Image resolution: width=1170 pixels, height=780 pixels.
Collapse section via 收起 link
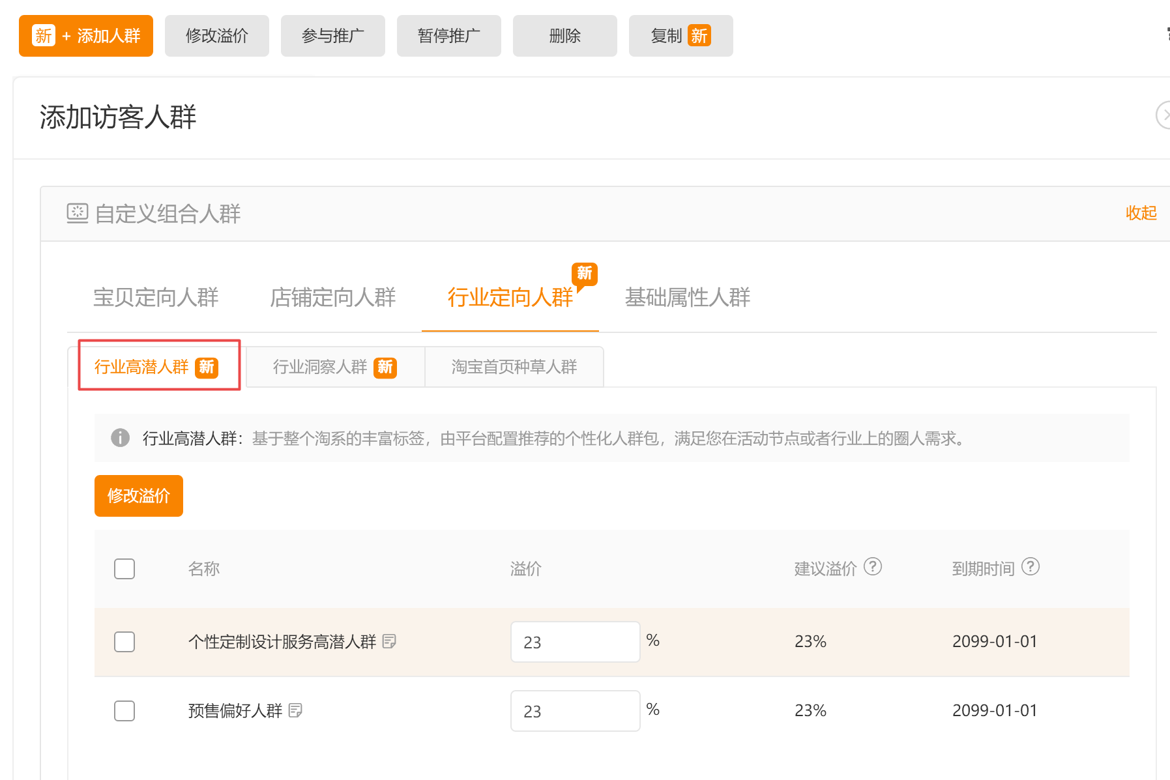pyautogui.click(x=1141, y=213)
